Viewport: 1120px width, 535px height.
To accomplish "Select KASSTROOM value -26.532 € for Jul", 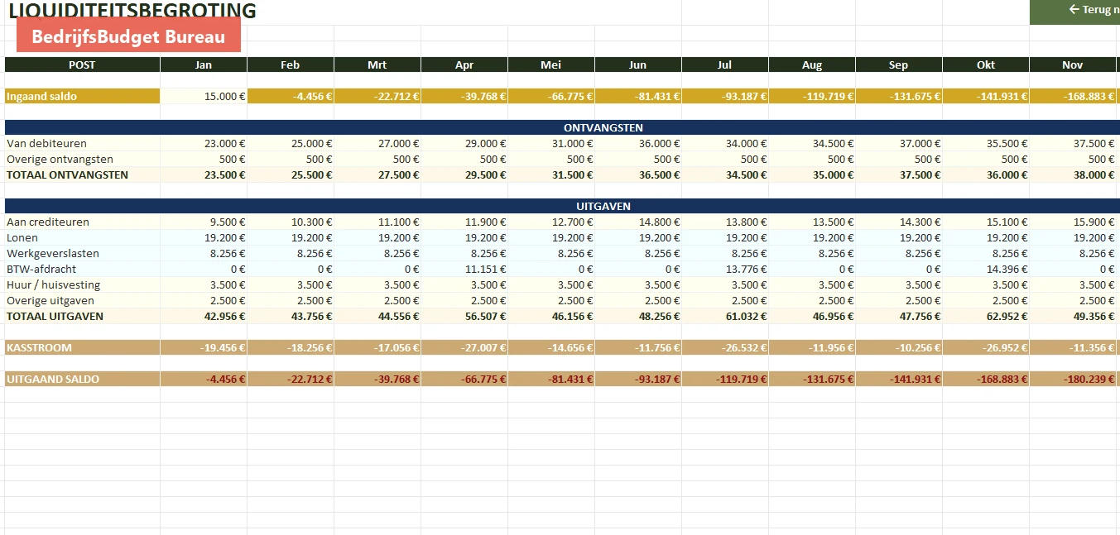I will [x=725, y=347].
